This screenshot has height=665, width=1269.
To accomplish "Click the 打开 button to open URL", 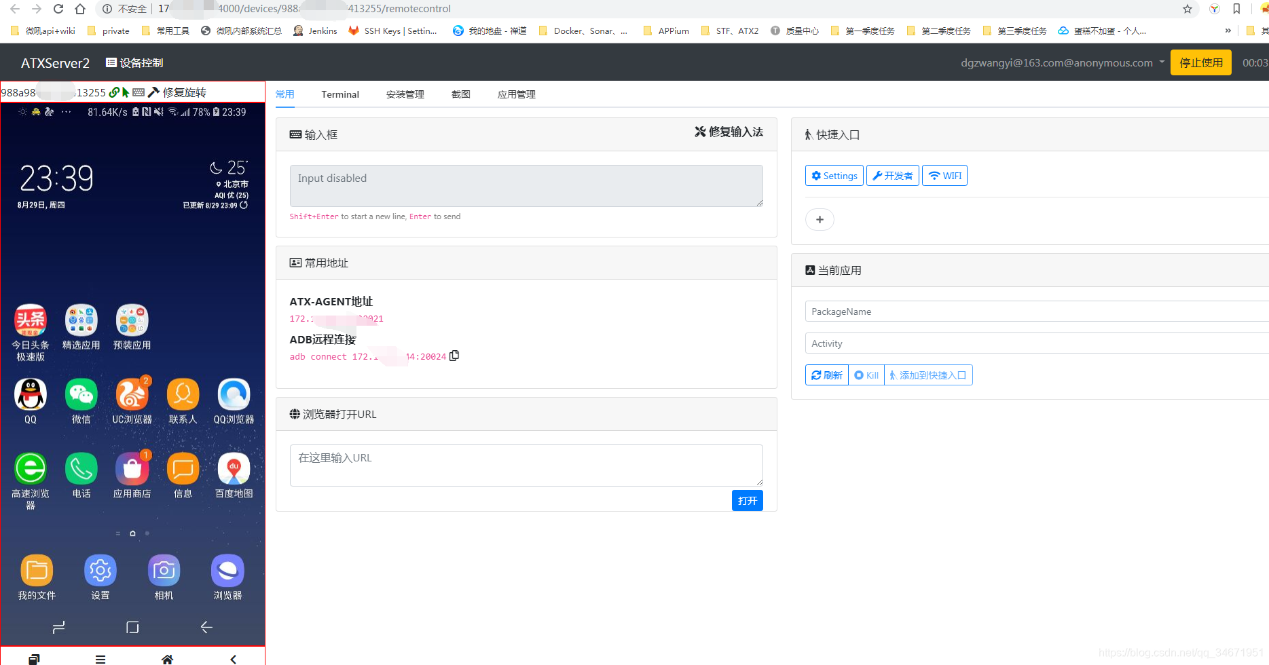I will tap(747, 500).
